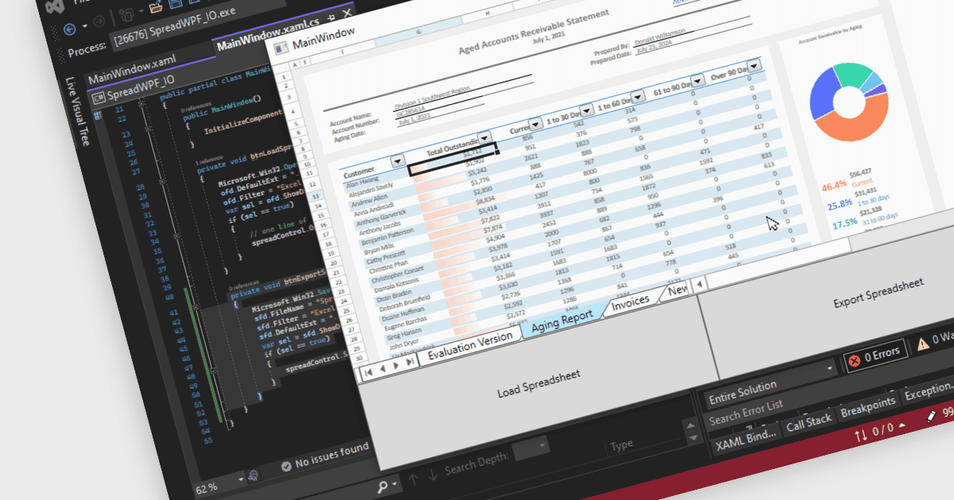954x500 pixels.
Task: Click the horizontal scroll left arrow in spreadsheet
Action: click(698, 283)
